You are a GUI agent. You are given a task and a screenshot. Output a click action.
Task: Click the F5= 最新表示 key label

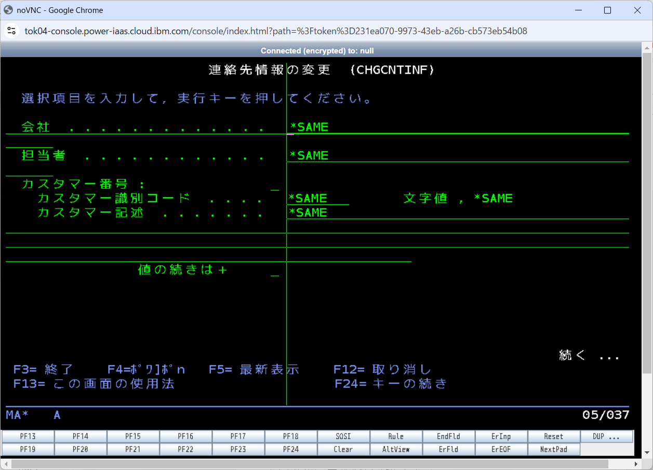point(254,369)
